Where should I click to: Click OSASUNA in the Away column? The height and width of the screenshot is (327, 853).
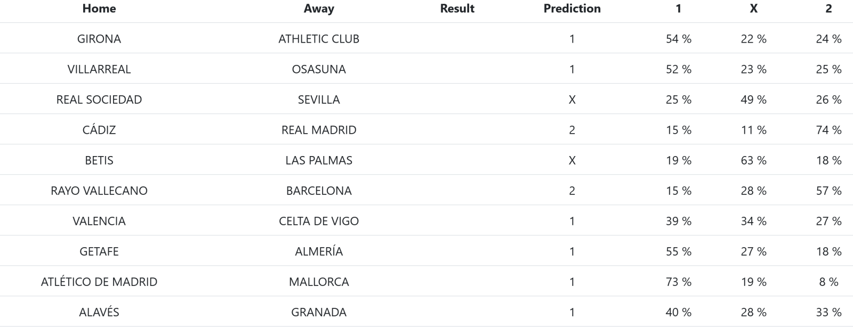pyautogui.click(x=319, y=69)
